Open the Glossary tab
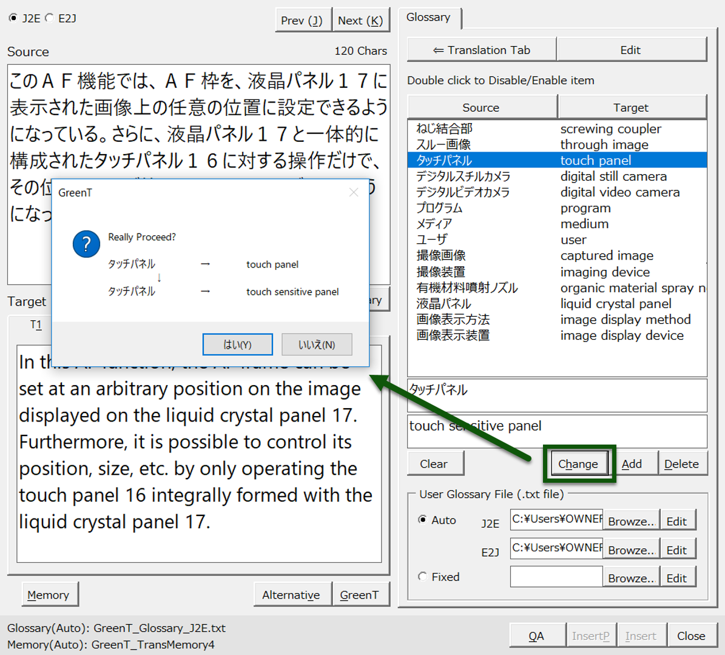725x655 pixels. (x=428, y=18)
